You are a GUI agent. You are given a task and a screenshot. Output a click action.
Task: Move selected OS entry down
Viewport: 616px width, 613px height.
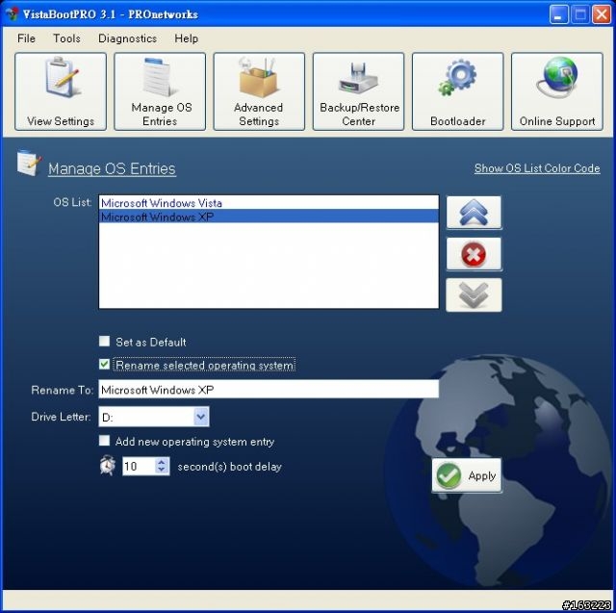[474, 294]
